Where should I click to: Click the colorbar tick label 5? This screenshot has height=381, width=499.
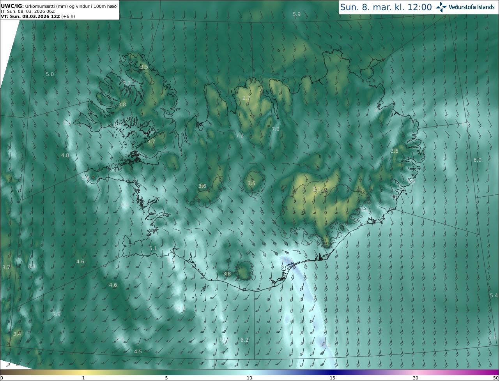click(166, 378)
